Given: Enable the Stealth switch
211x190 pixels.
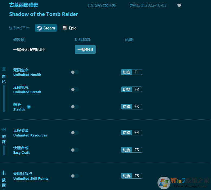Looking at the screenshot, I should [75, 107].
